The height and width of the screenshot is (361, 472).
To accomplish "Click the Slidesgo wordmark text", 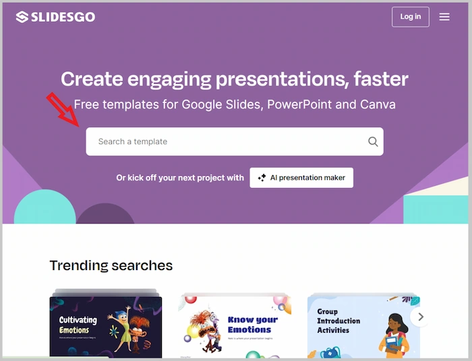I will 63,17.
